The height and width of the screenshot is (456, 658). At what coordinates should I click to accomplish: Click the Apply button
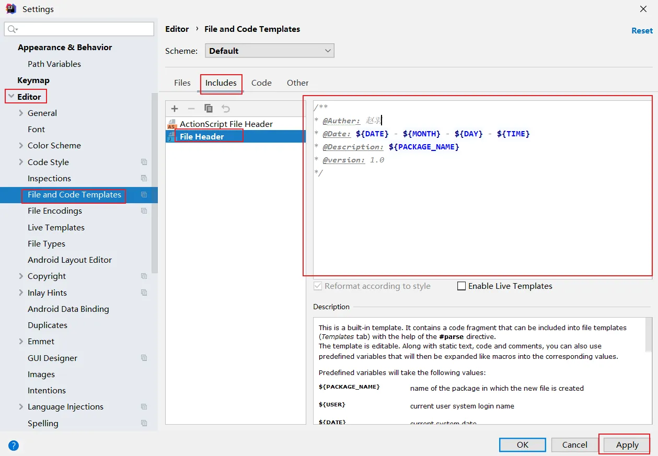tap(627, 445)
